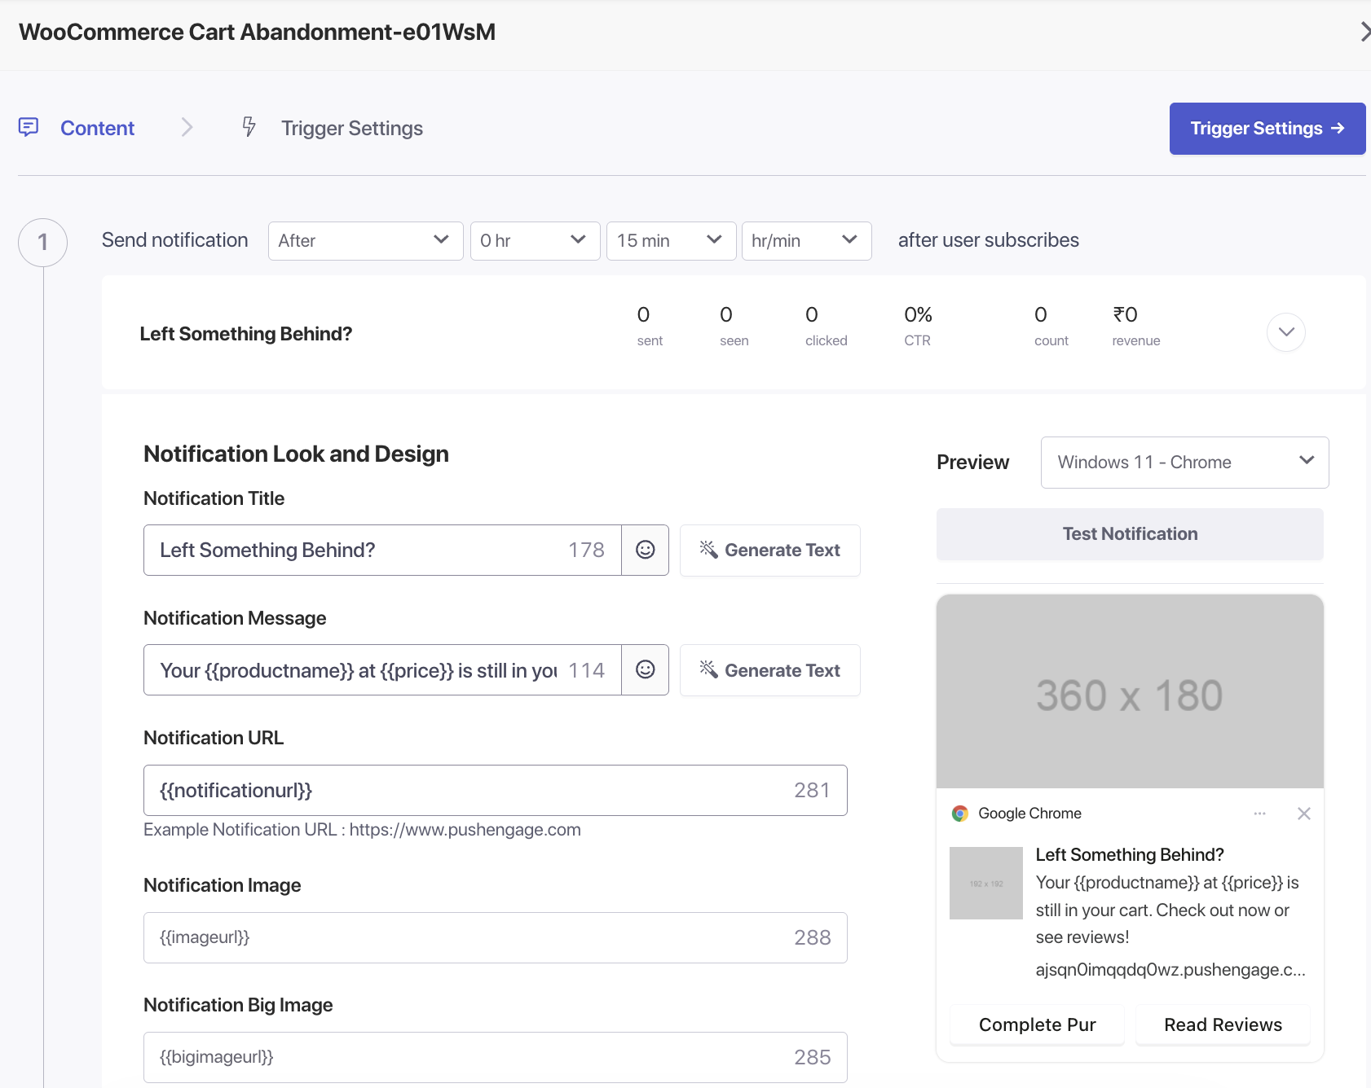1371x1088 pixels.
Task: Open the After timing dropdown
Action: (x=365, y=241)
